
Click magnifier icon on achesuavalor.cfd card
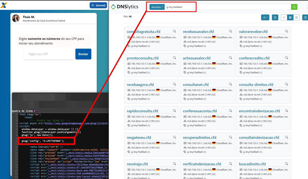230,58
